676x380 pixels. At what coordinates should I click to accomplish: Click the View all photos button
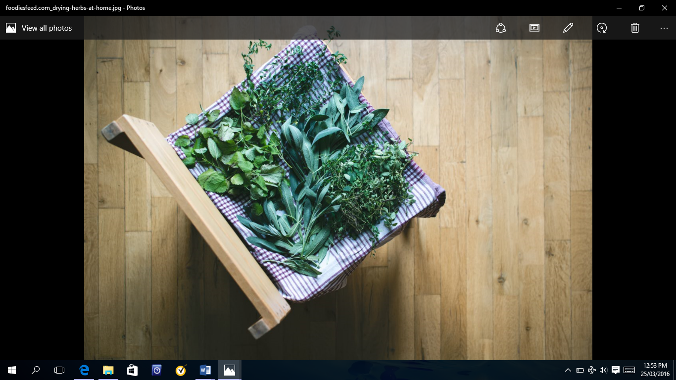pos(39,28)
